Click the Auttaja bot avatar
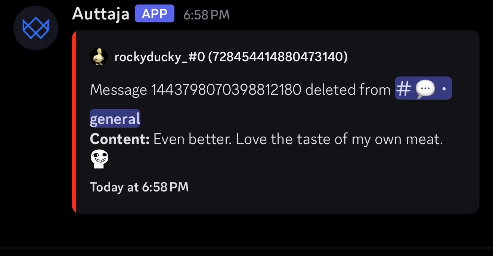 (36, 28)
